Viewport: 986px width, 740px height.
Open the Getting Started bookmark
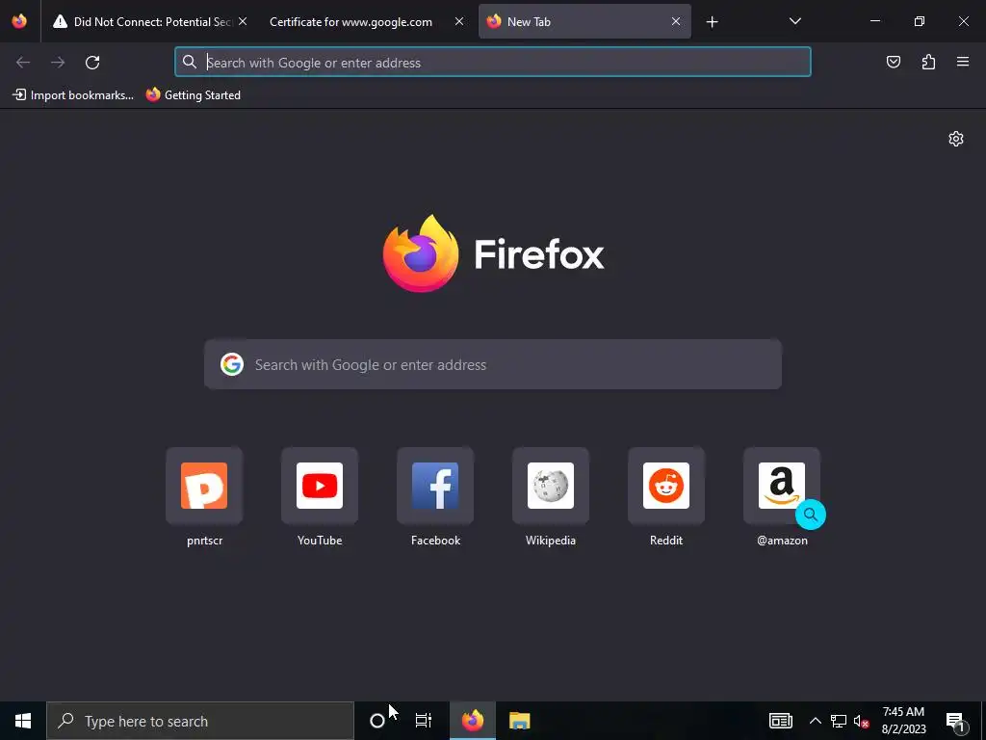(193, 95)
